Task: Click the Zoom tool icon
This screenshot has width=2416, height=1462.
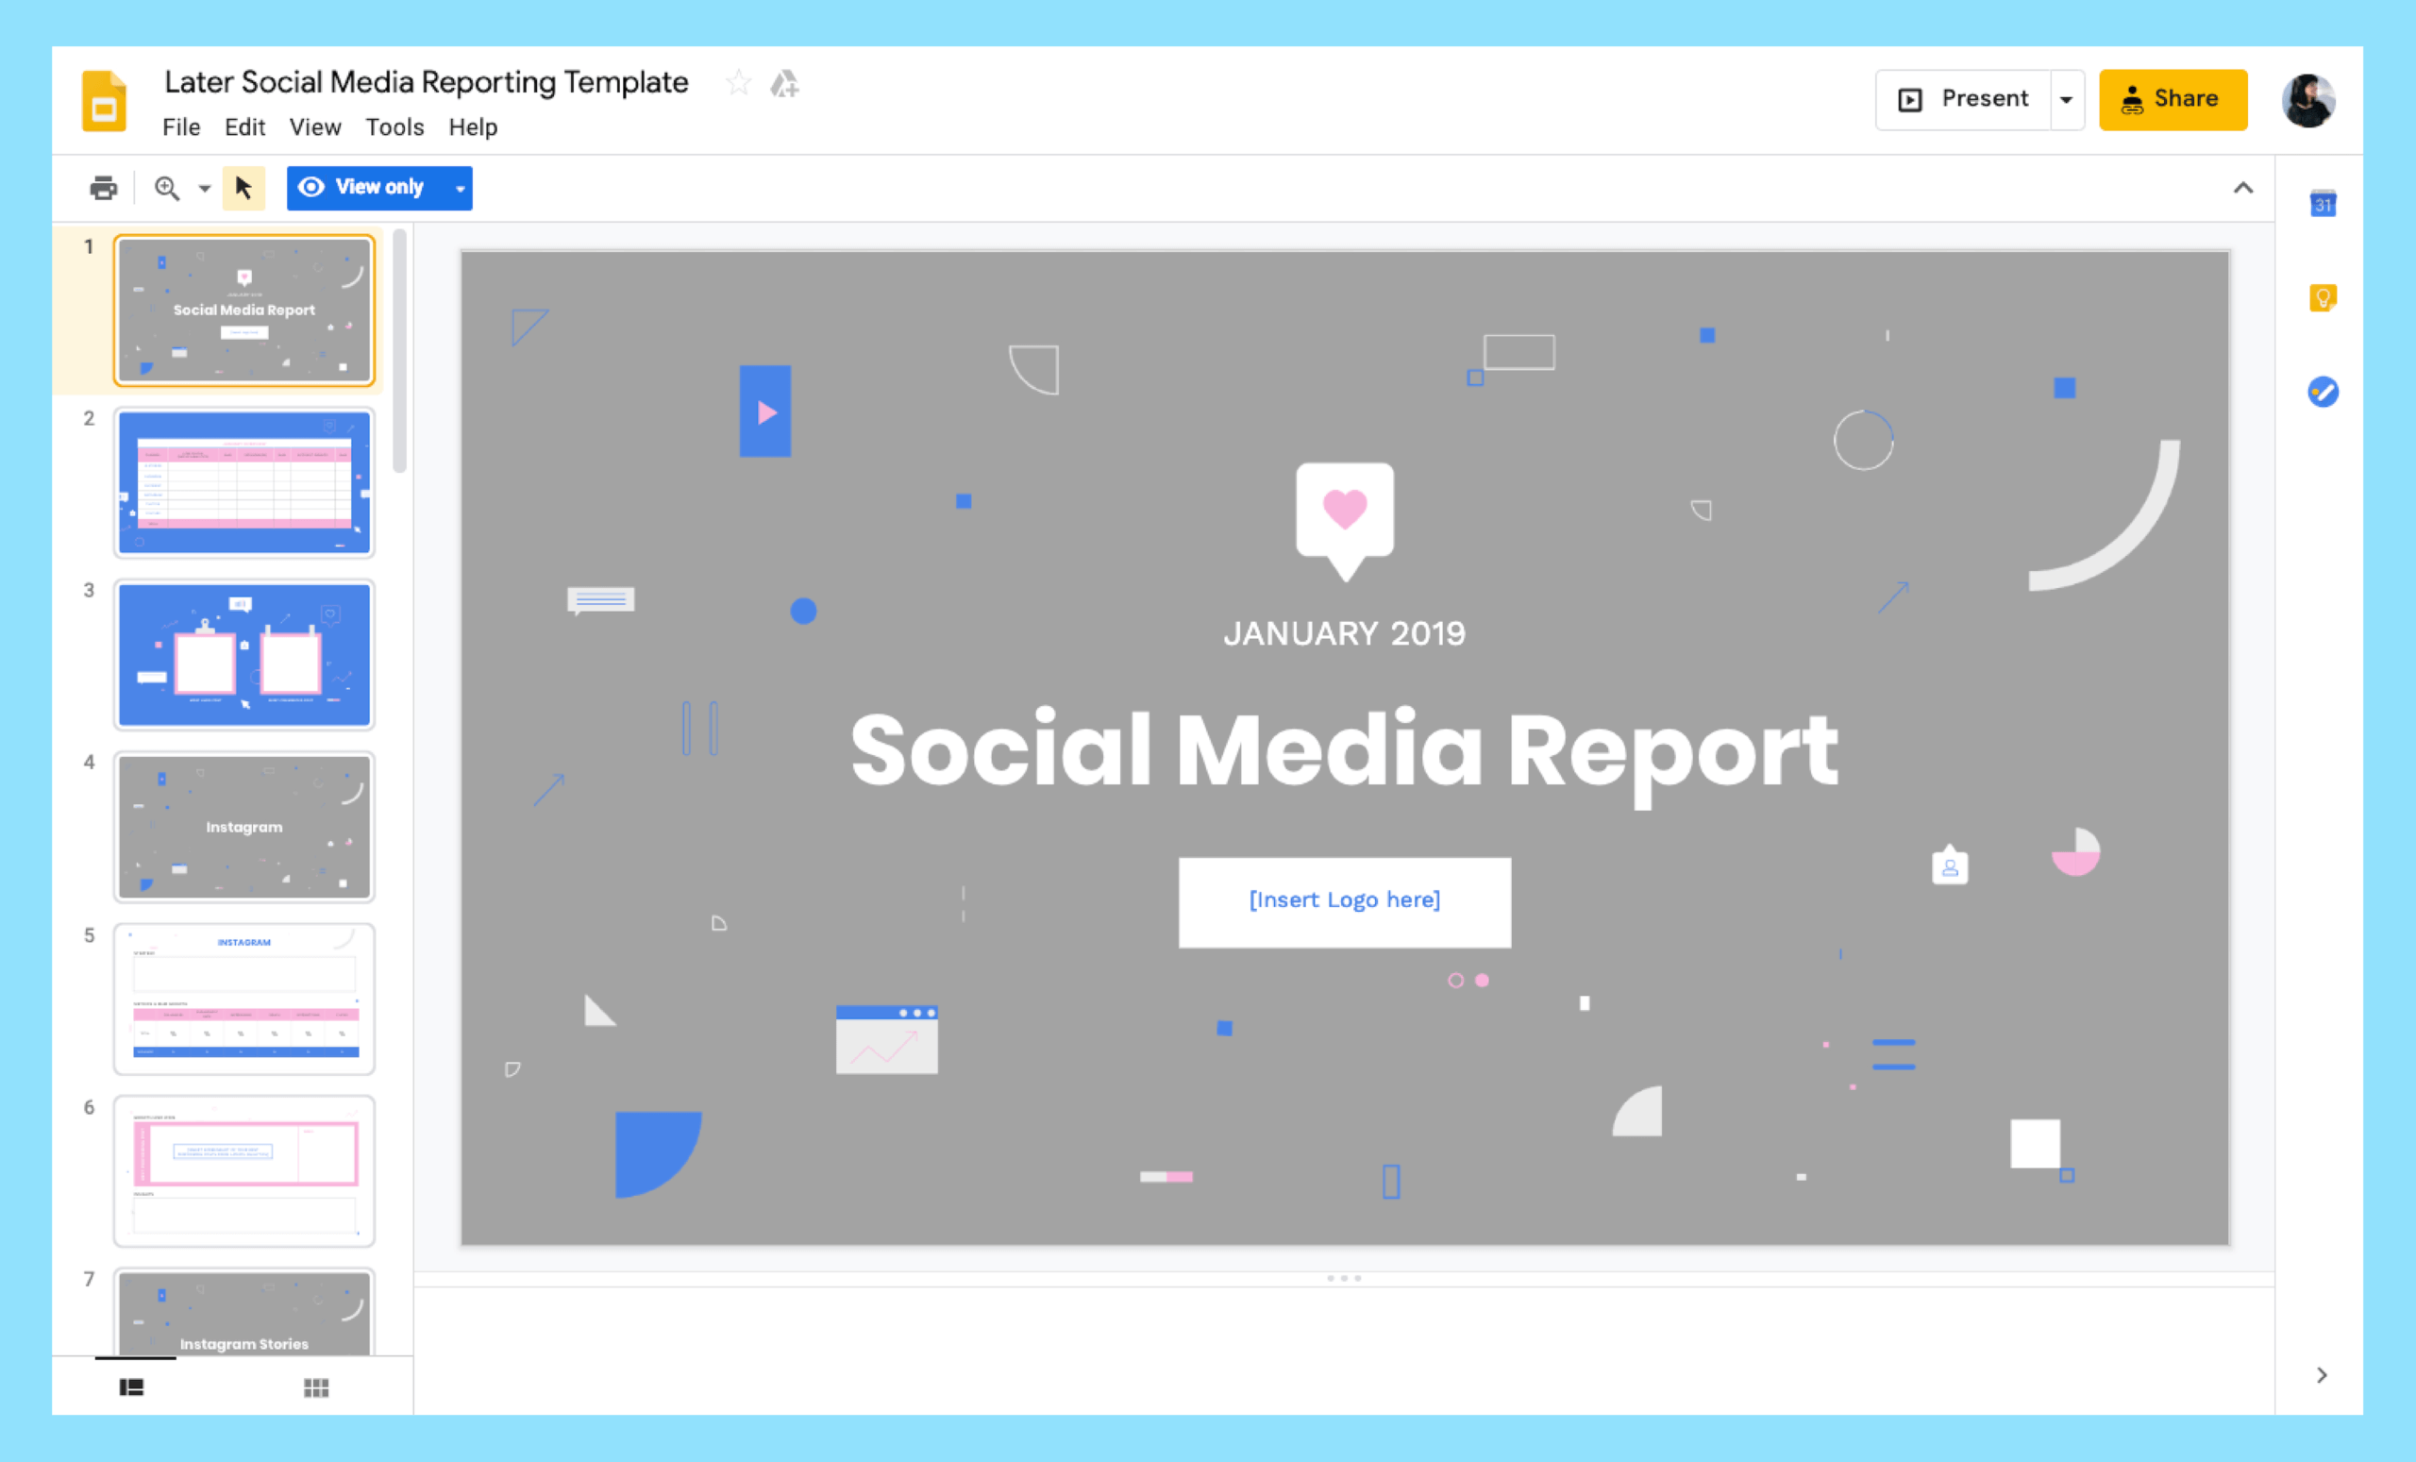Action: 167,187
